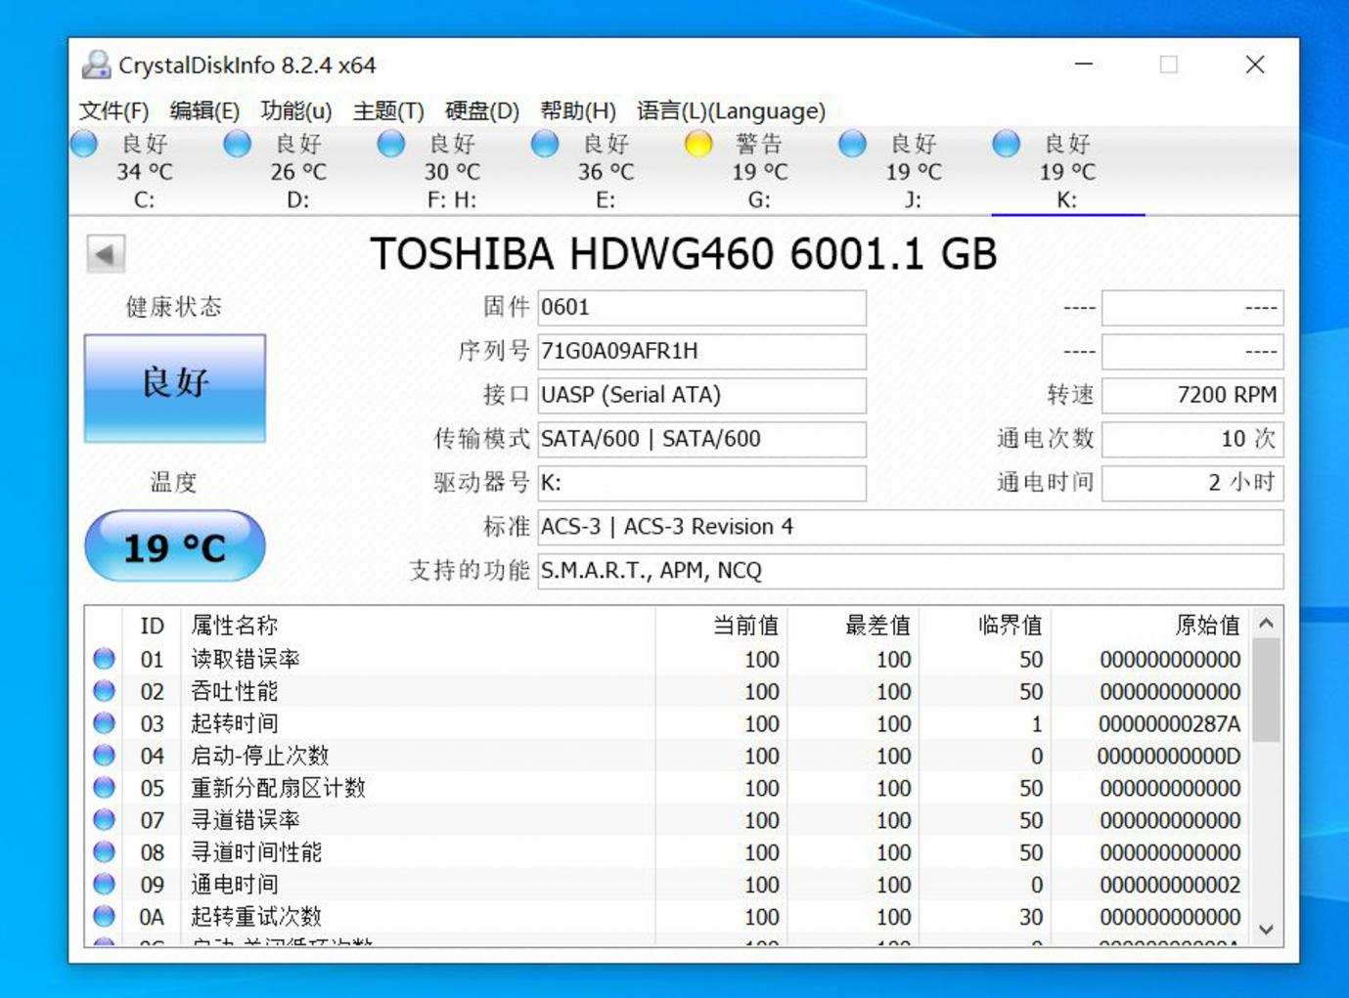
Task: Click the 属性名称 column header
Action: 235,626
